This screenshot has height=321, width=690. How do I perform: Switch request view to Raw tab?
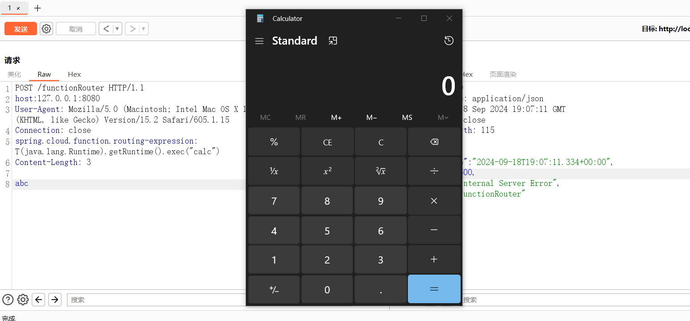(44, 74)
